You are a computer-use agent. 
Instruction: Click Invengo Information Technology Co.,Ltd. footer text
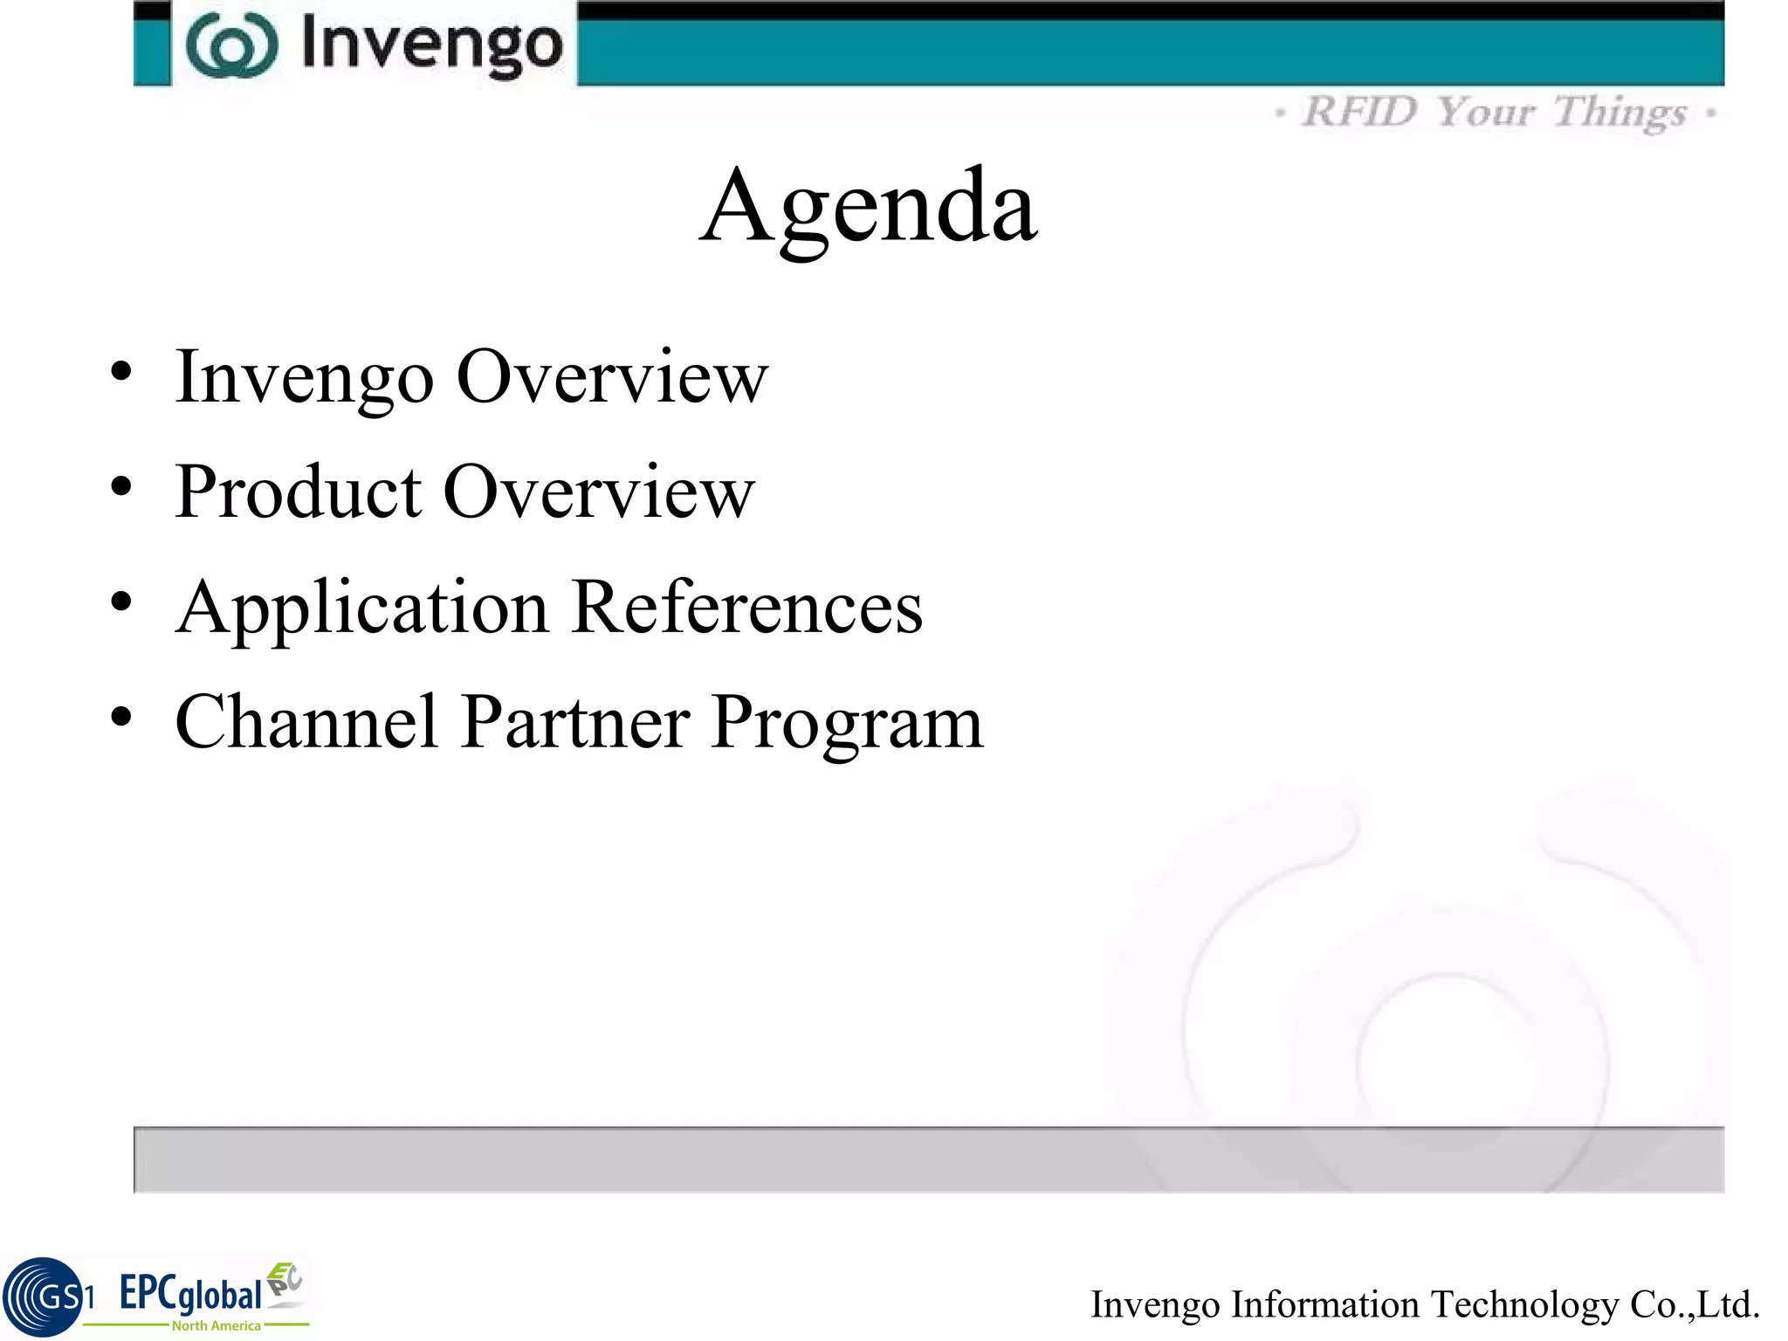click(1425, 1304)
